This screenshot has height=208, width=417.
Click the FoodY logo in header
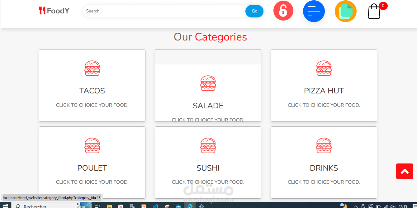click(x=54, y=11)
